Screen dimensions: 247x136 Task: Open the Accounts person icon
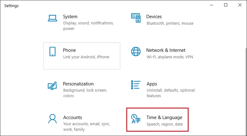pos(52,119)
